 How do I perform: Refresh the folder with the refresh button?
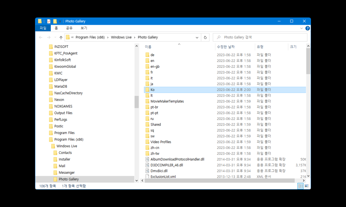click(205, 37)
